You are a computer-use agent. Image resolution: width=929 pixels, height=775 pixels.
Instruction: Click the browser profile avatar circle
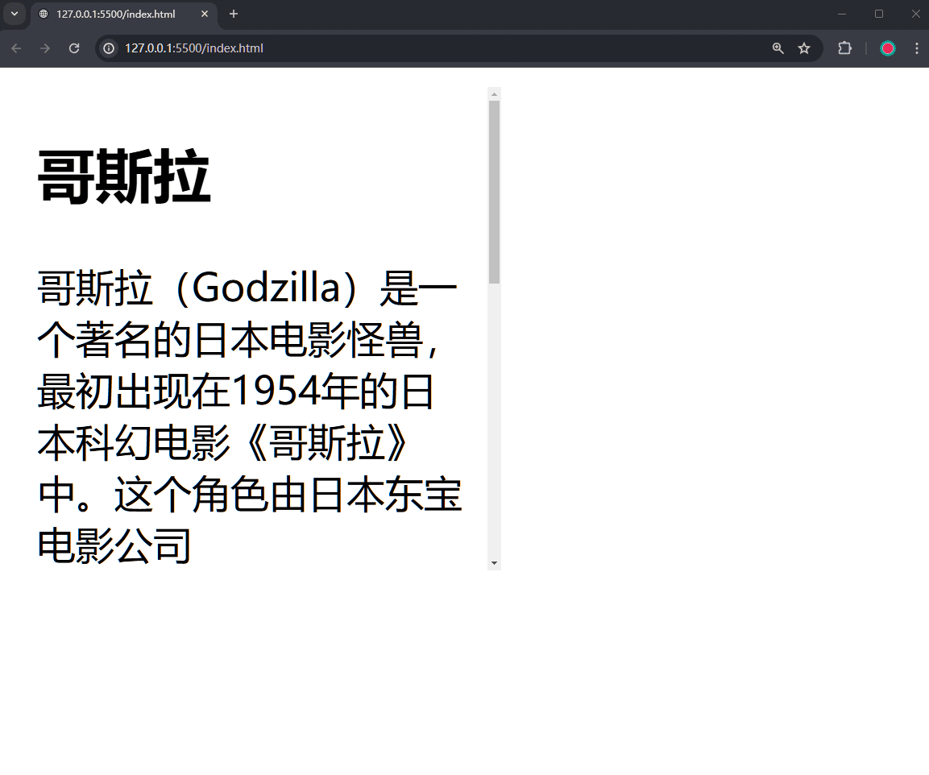[x=887, y=48]
